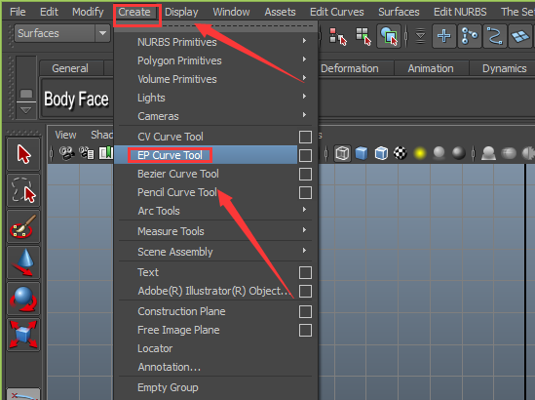Click select by component type icon

click(389, 36)
